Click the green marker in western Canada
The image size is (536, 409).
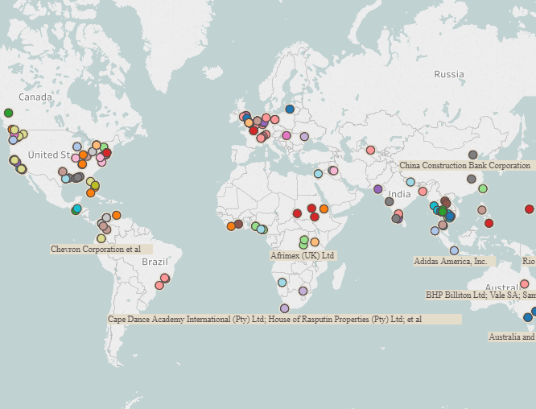coord(9,113)
